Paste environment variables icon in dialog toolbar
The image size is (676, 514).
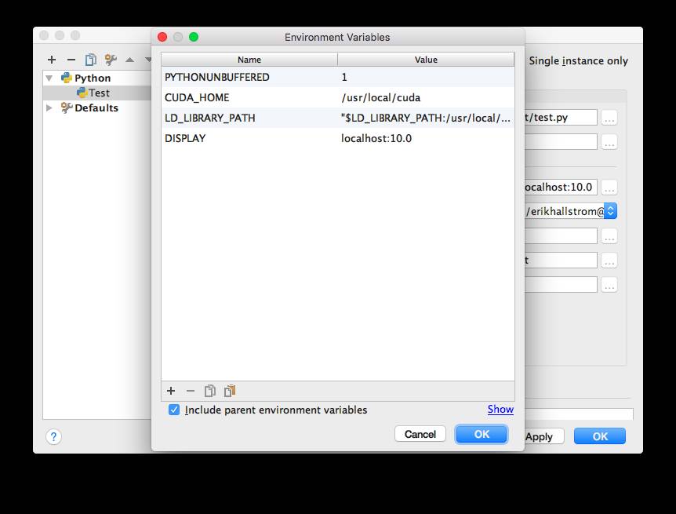click(x=230, y=391)
